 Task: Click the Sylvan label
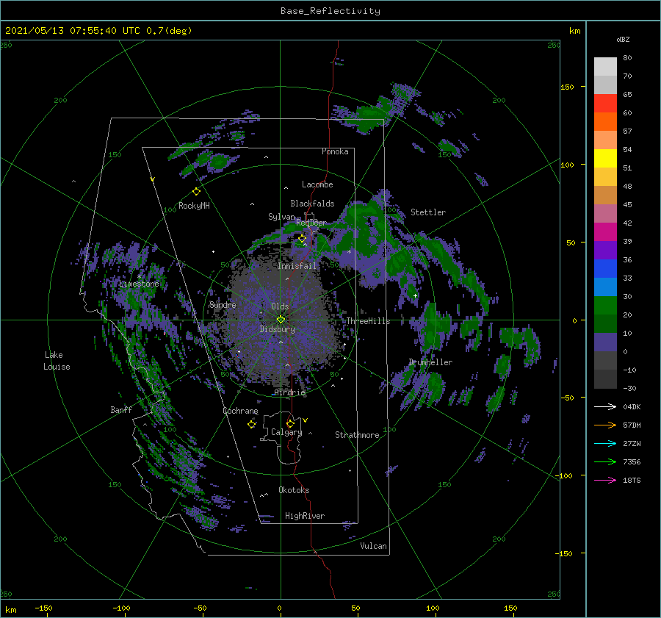pyautogui.click(x=281, y=217)
